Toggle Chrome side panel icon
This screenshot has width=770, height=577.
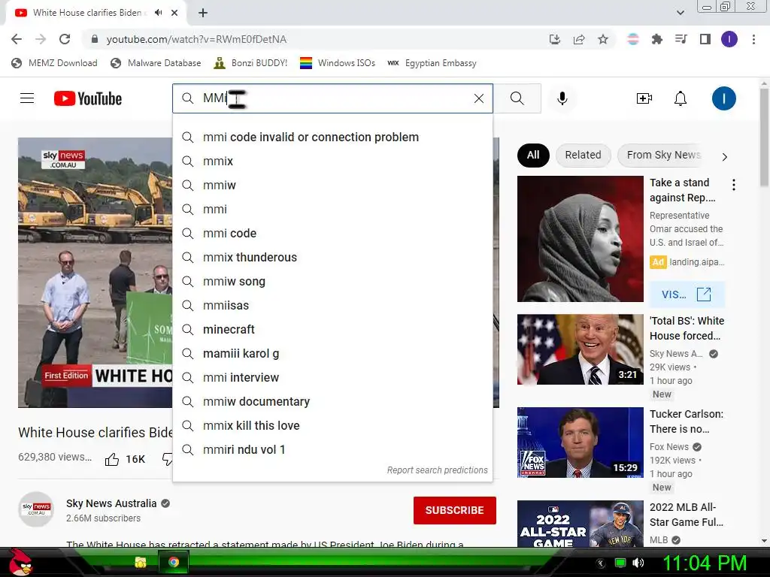pos(705,39)
